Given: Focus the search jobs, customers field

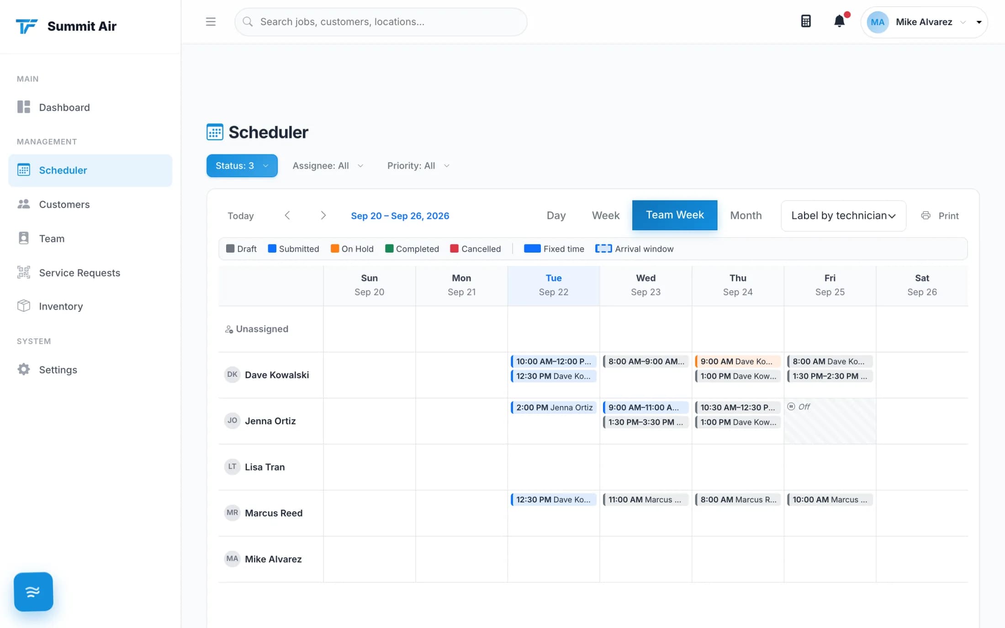Looking at the screenshot, I should point(381,21).
